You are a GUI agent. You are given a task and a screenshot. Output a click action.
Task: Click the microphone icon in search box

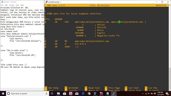pos(46,94)
